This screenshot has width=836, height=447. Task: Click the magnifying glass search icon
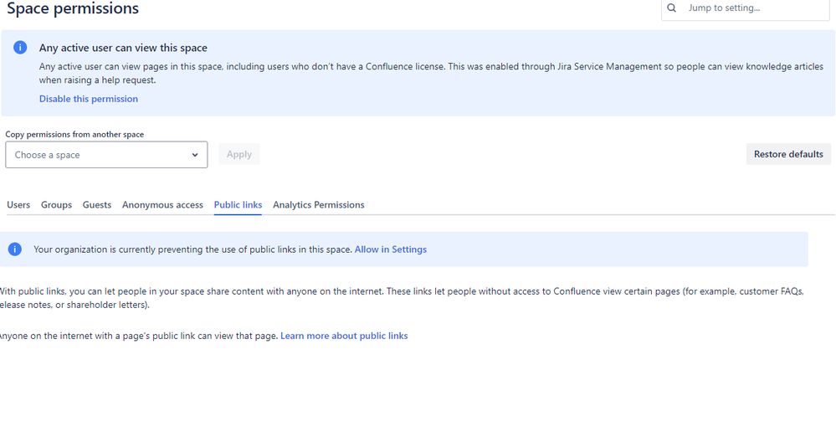(671, 8)
